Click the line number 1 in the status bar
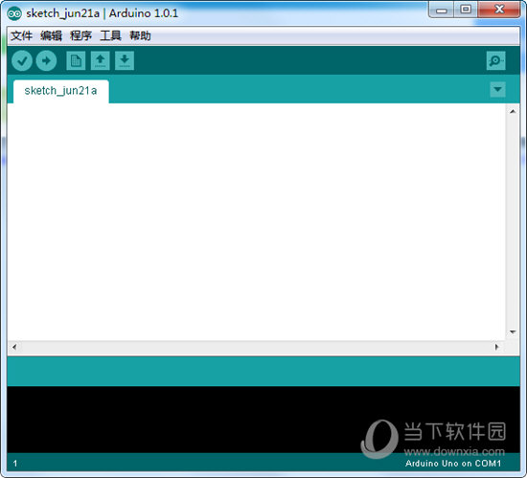Image resolution: width=527 pixels, height=478 pixels. pyautogui.click(x=15, y=464)
